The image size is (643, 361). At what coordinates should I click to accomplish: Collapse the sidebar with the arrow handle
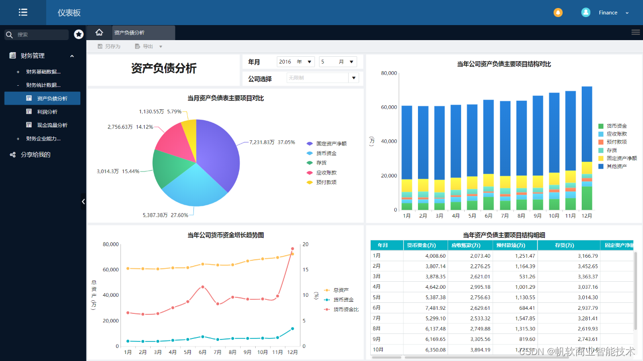tap(83, 202)
